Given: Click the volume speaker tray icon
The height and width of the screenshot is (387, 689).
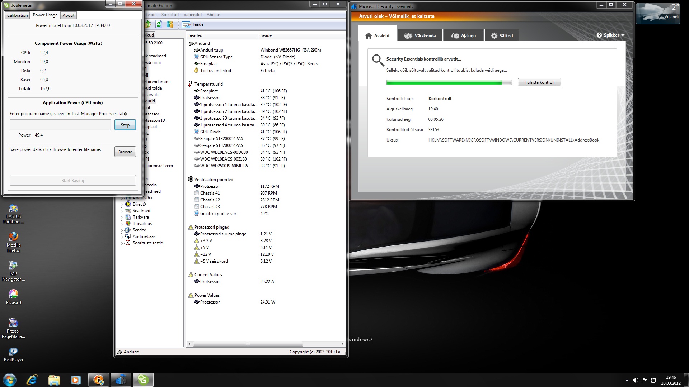Looking at the screenshot, I should pos(636,380).
